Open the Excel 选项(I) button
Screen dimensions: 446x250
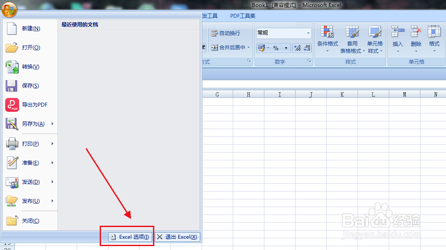coord(130,237)
